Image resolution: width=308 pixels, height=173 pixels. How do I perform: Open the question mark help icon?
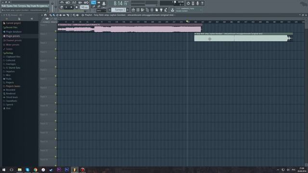(202, 3)
